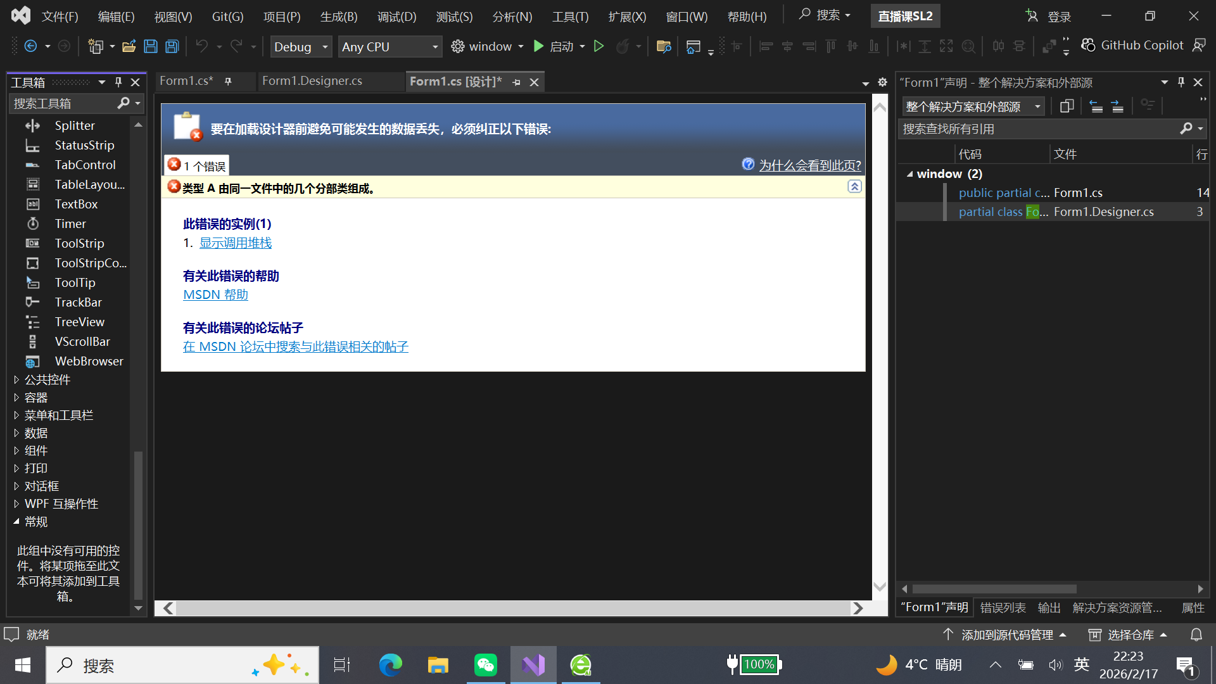This screenshot has height=684, width=1216.
Task: Collapse the error details chevron toggle
Action: (x=854, y=187)
